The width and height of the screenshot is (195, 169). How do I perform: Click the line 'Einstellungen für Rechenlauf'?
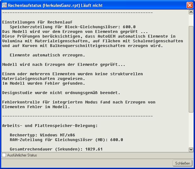pos(37,22)
